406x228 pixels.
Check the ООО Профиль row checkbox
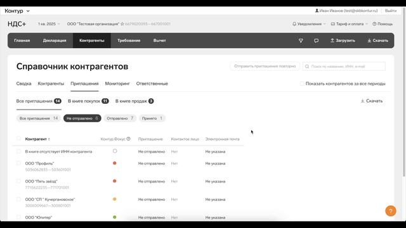pos(18,163)
